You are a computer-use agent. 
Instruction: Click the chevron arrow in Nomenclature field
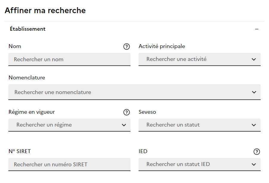point(254,92)
